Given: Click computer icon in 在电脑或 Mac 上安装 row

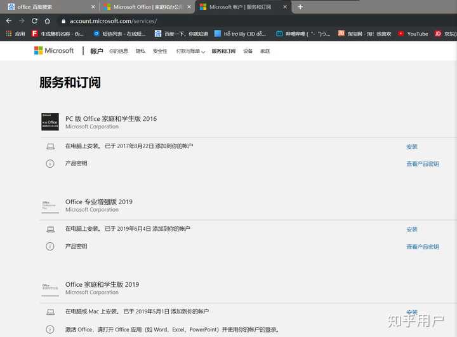Looking at the screenshot, I should pyautogui.click(x=50, y=312).
